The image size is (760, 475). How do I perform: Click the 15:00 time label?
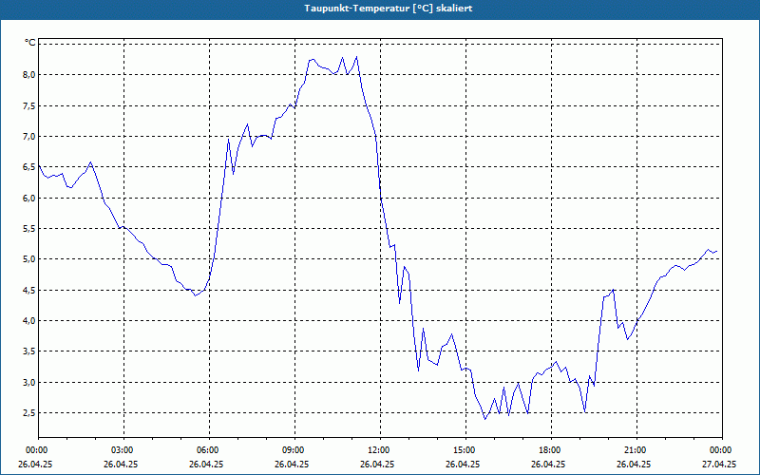pos(465,450)
